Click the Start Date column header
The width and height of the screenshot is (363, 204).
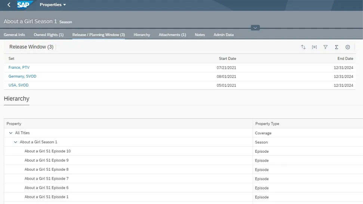[x=227, y=58]
